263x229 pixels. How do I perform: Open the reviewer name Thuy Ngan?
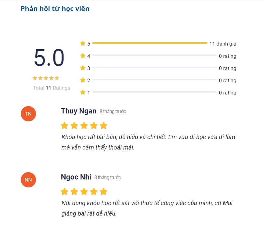(79, 111)
